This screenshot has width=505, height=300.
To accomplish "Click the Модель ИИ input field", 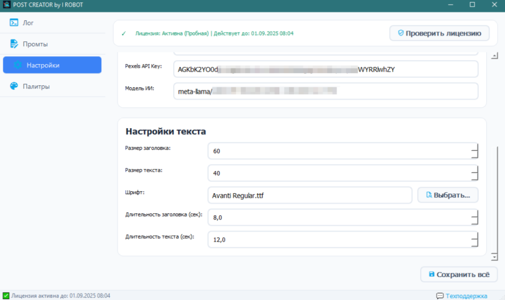I will click(x=325, y=91).
